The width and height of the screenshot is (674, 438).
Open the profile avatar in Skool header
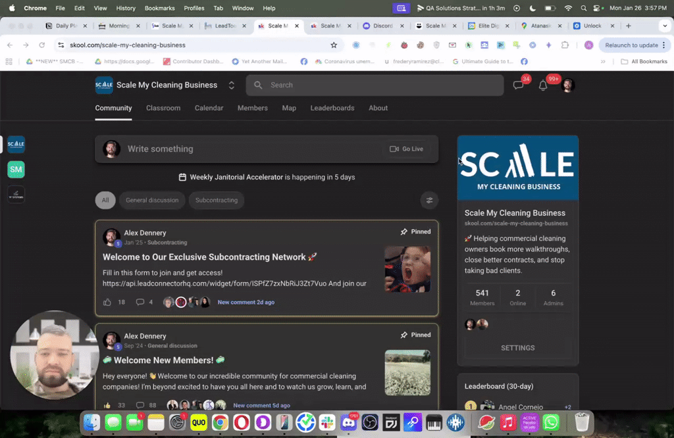coord(568,85)
